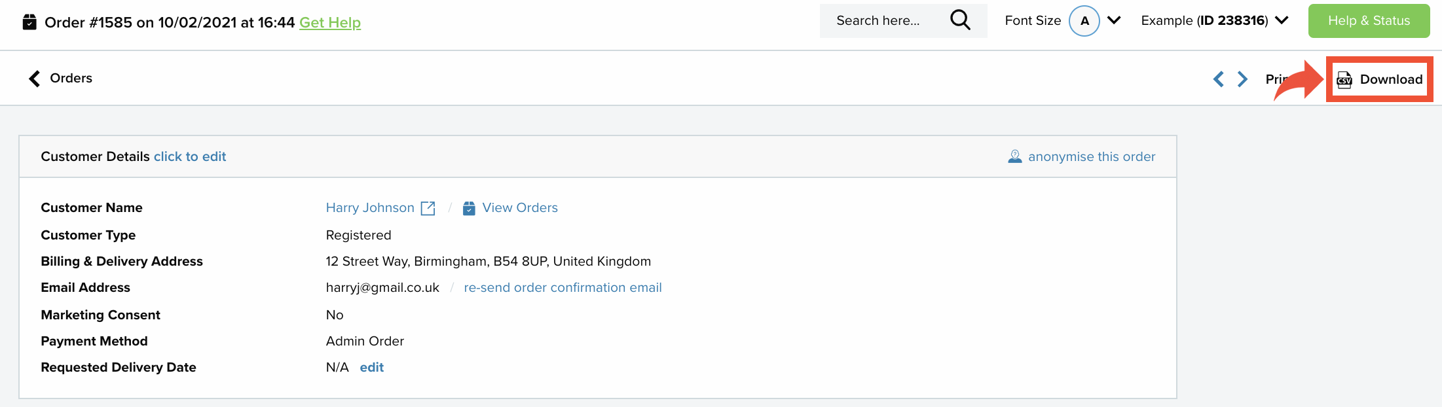Click 'click to edit' for Customer Details
This screenshot has width=1442, height=407.
pos(190,156)
